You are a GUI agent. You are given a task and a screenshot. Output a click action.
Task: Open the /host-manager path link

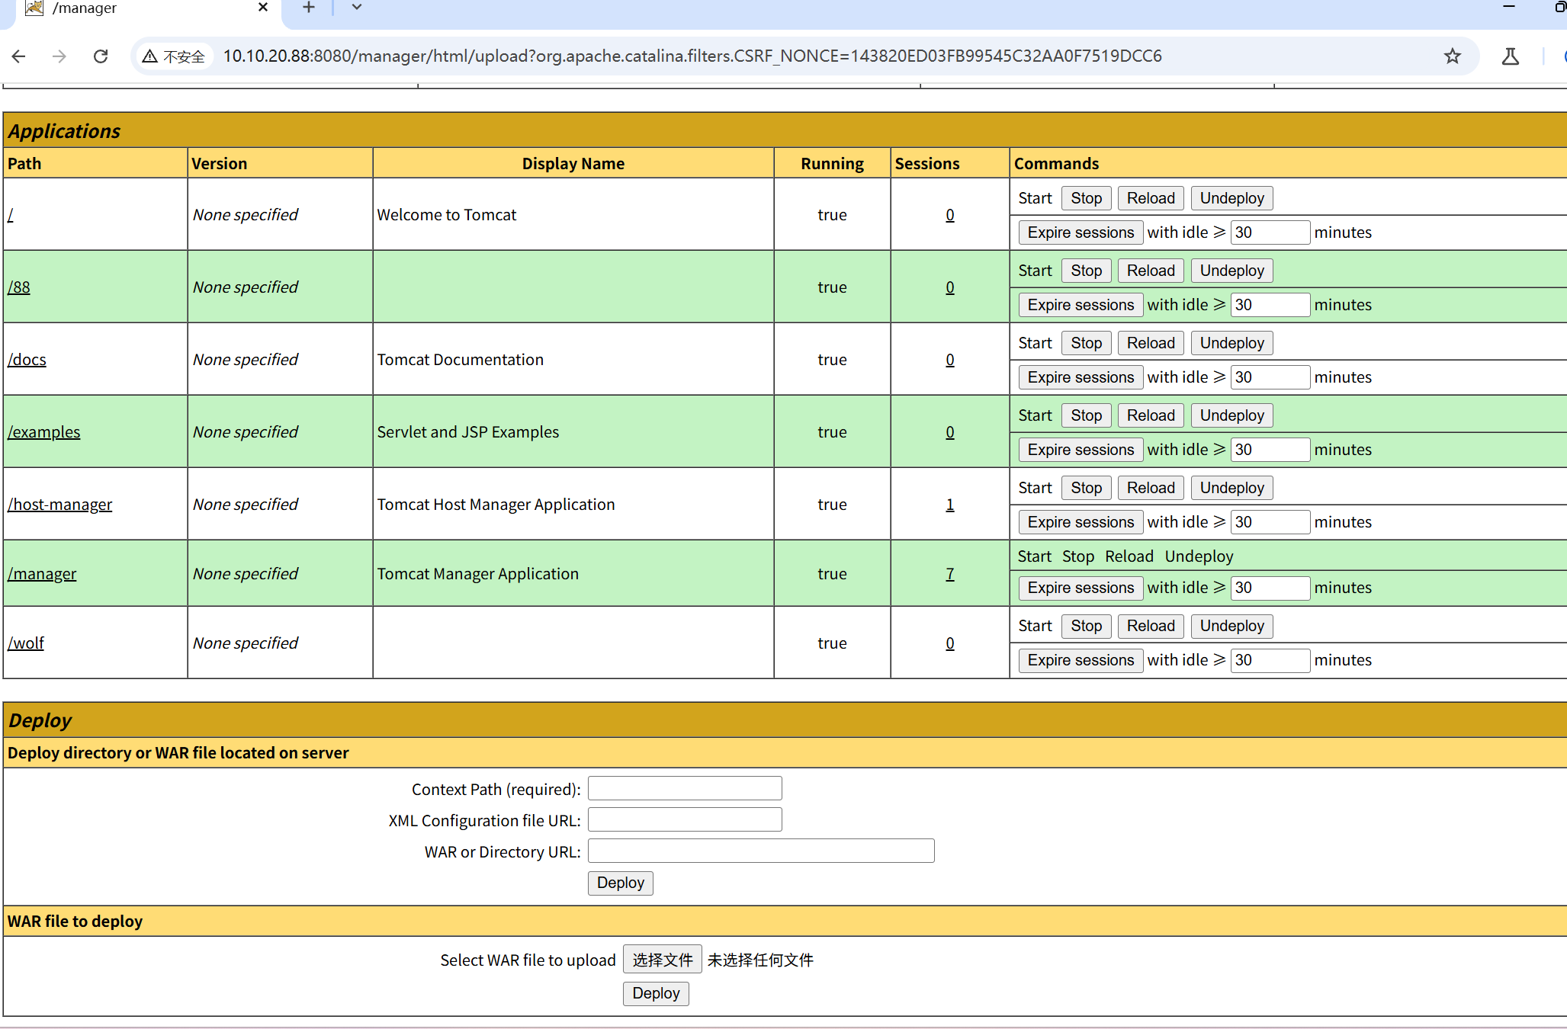60,505
